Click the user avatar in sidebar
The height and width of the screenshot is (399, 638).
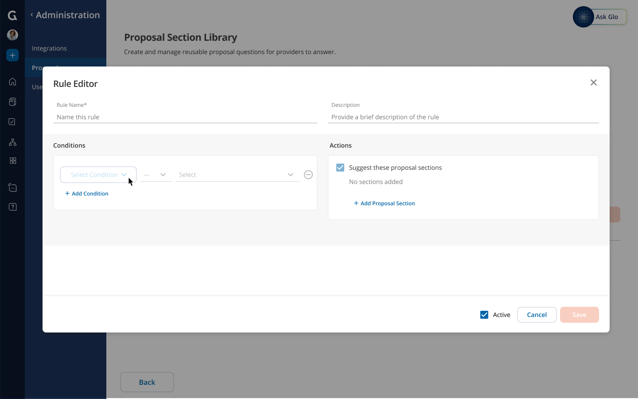pyautogui.click(x=12, y=35)
